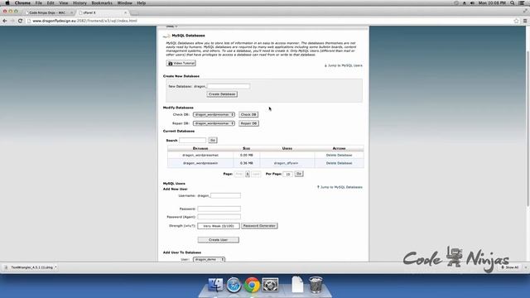Click Go next to the Search field
Screen dimensions: 530x298
pos(213,140)
